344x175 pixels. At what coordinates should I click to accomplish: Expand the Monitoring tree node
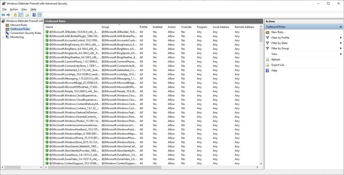pyautogui.click(x=3, y=37)
